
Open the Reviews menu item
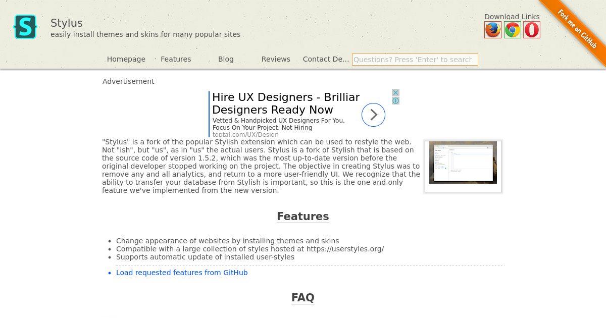click(276, 59)
